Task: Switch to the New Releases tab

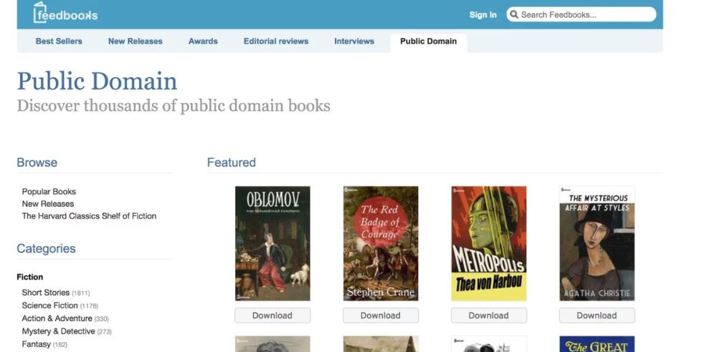Action: [x=135, y=41]
